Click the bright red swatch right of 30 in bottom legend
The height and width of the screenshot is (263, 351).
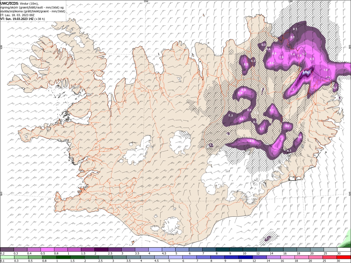click(344, 257)
